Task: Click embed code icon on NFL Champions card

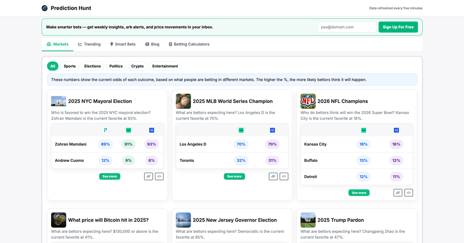Action: 408,192
